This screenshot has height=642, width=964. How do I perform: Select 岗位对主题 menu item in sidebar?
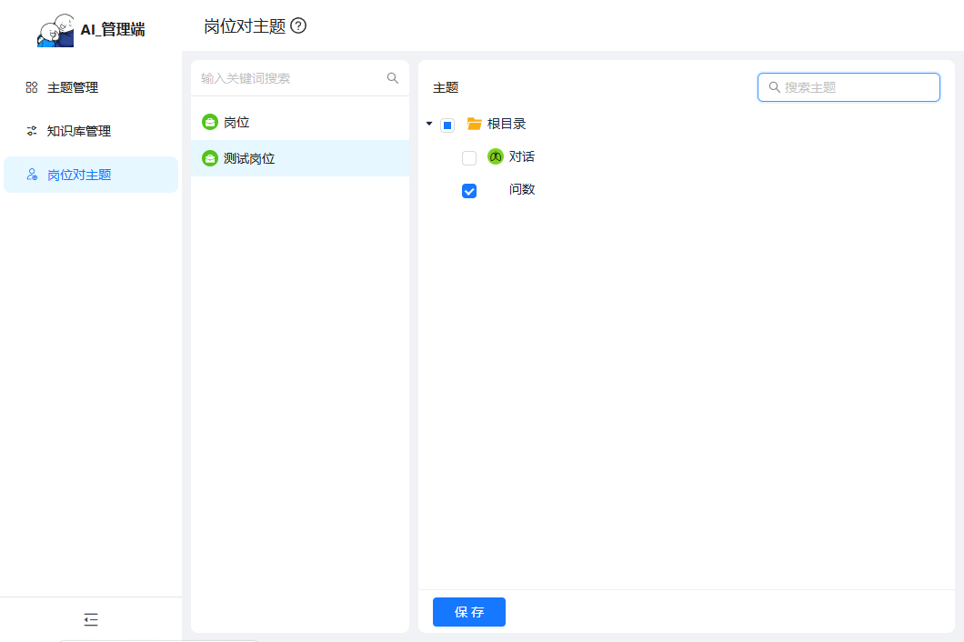79,175
